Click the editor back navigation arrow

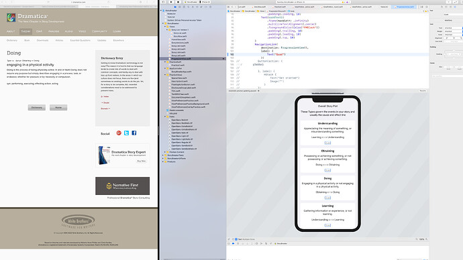click(232, 7)
